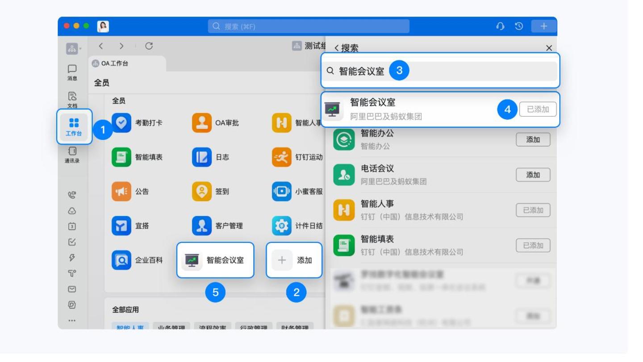Add the 智能办公 app
The width and height of the screenshot is (643, 362).
tap(533, 139)
